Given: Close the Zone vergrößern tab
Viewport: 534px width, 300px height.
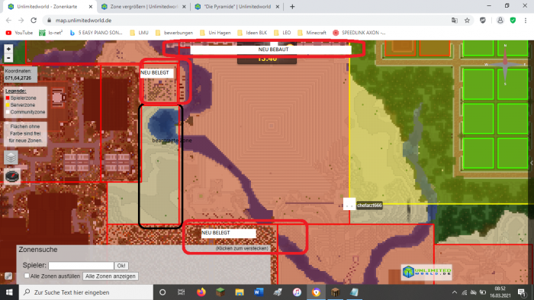Looking at the screenshot, I should (x=184, y=6).
